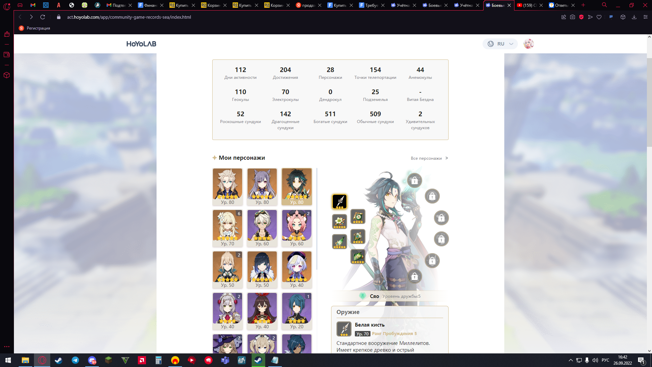Show hidden tray icons chevron

click(x=571, y=360)
